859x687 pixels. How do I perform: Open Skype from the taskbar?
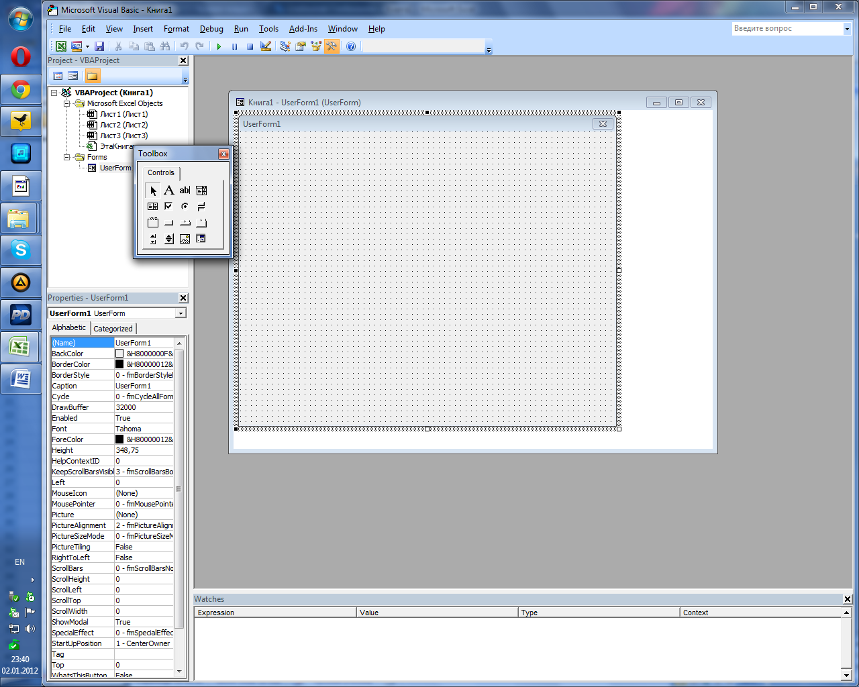point(21,250)
